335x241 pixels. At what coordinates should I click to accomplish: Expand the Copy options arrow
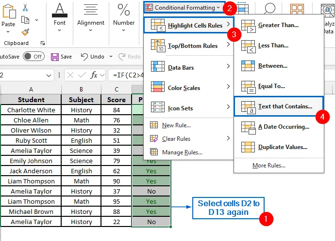tap(36, 20)
